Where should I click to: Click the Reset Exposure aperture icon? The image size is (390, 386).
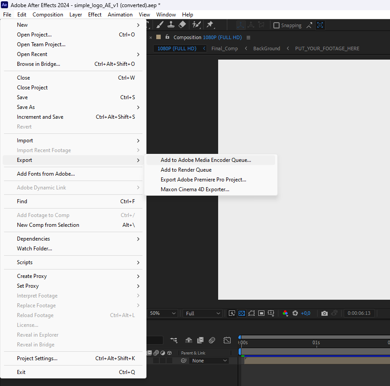click(295, 314)
